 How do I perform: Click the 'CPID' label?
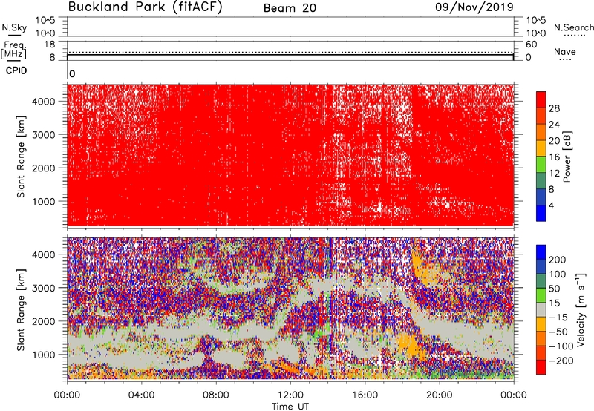(x=16, y=70)
